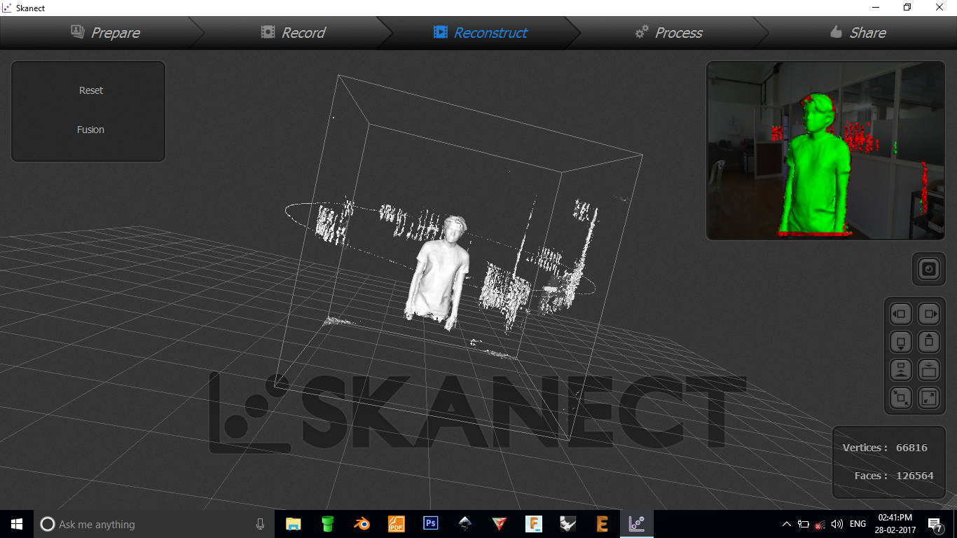Image resolution: width=957 pixels, height=538 pixels.
Task: Open the orange F taskbar app
Action: [534, 524]
